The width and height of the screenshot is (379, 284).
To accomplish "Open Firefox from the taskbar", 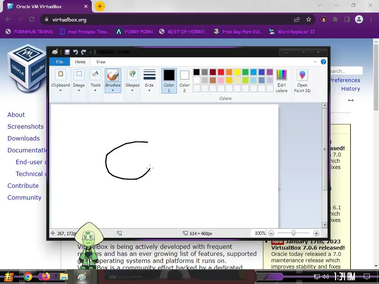I will tap(46, 277).
